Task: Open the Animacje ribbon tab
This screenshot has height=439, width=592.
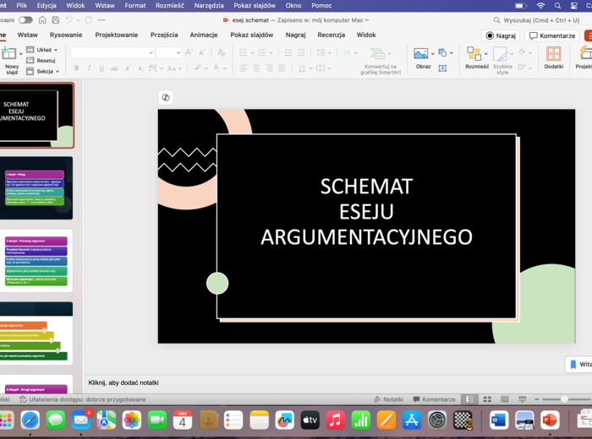Action: tap(204, 35)
